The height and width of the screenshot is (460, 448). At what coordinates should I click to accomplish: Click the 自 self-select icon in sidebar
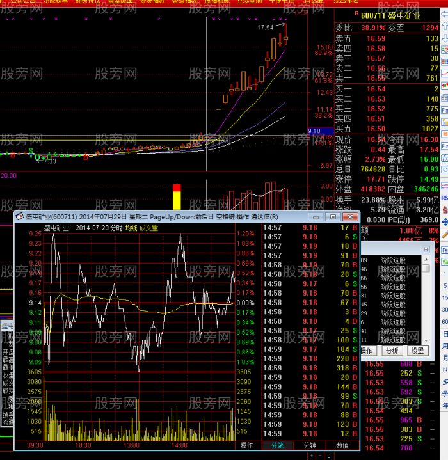[x=445, y=134]
